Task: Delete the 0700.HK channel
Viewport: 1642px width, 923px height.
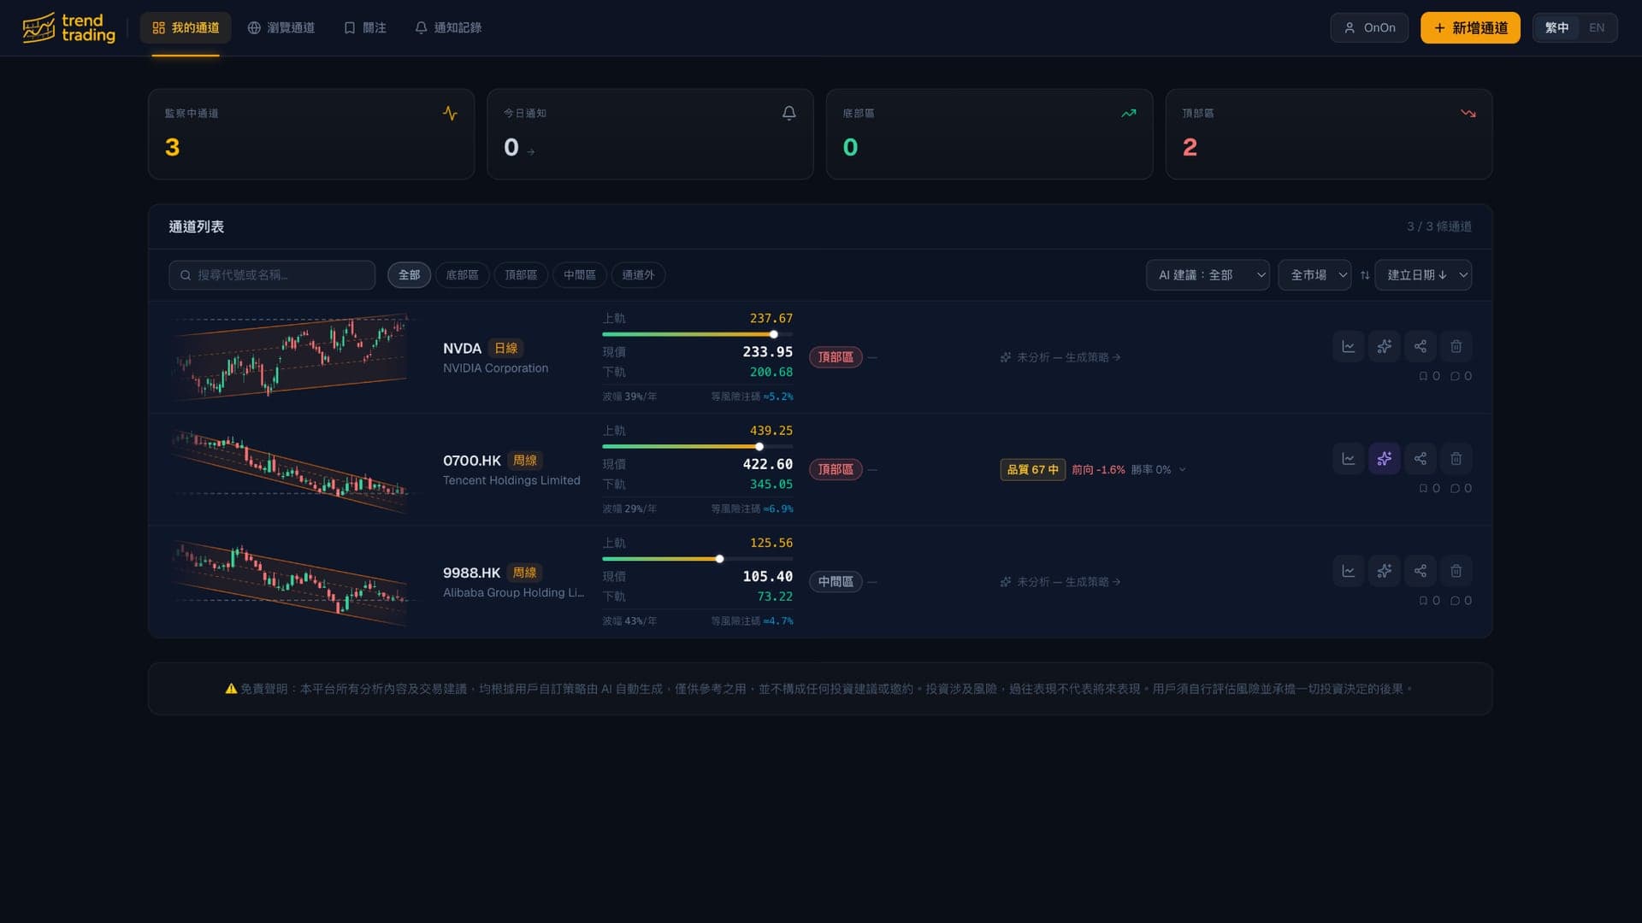Action: click(1456, 459)
